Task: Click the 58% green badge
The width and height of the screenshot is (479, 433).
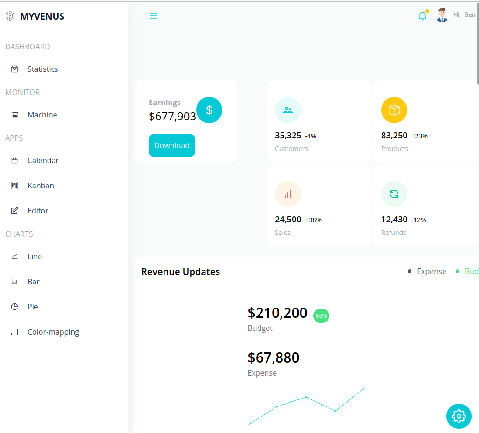Action: [x=321, y=316]
